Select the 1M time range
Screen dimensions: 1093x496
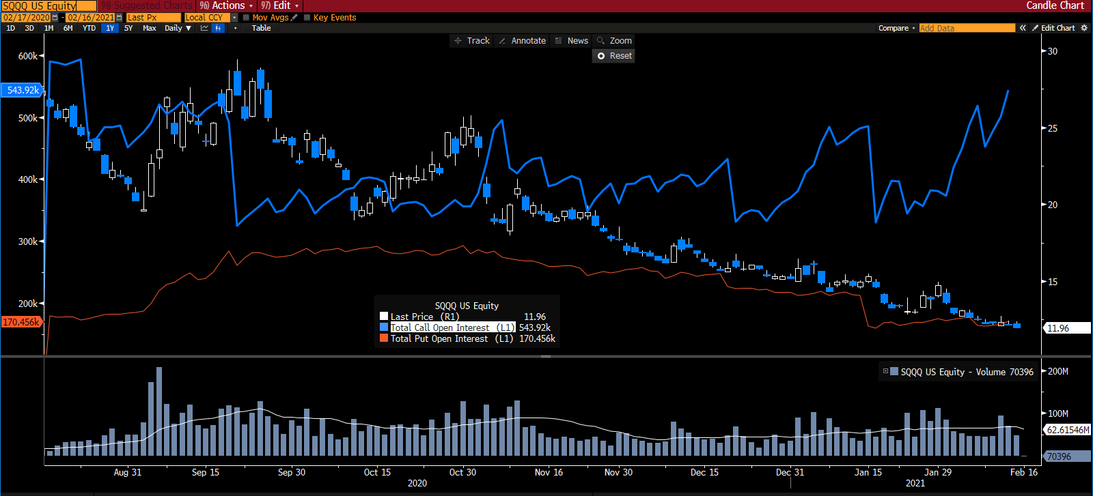click(x=49, y=28)
